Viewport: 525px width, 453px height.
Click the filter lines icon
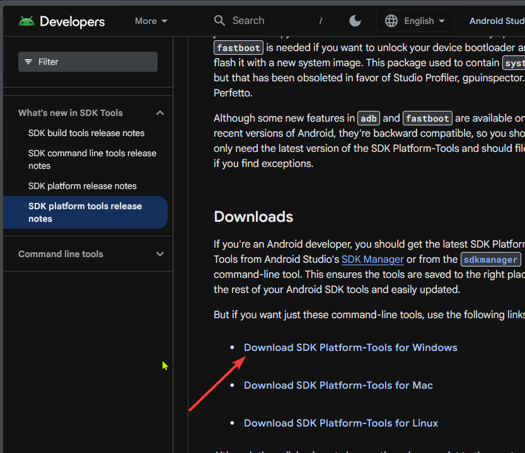pos(28,62)
